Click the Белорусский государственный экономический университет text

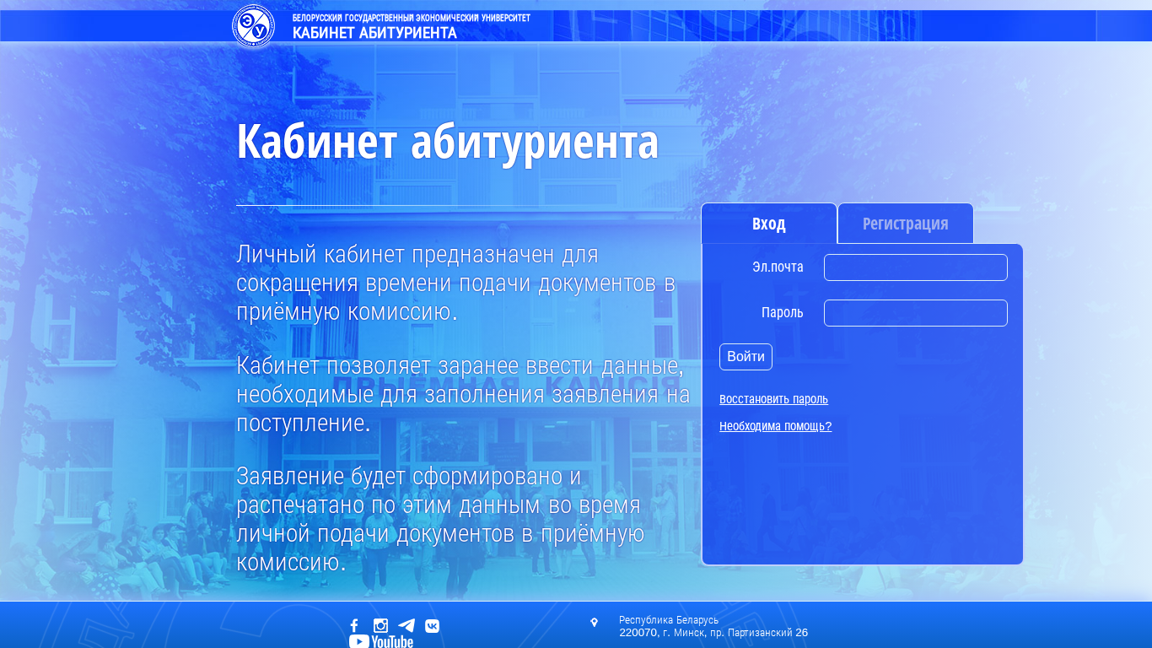coord(412,17)
